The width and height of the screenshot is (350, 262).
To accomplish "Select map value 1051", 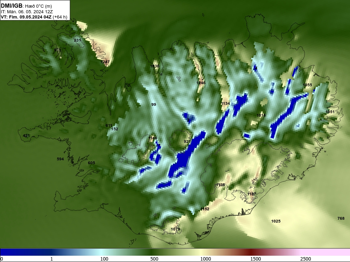I will 330,112.
